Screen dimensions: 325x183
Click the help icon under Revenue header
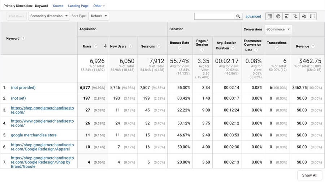click(313, 46)
